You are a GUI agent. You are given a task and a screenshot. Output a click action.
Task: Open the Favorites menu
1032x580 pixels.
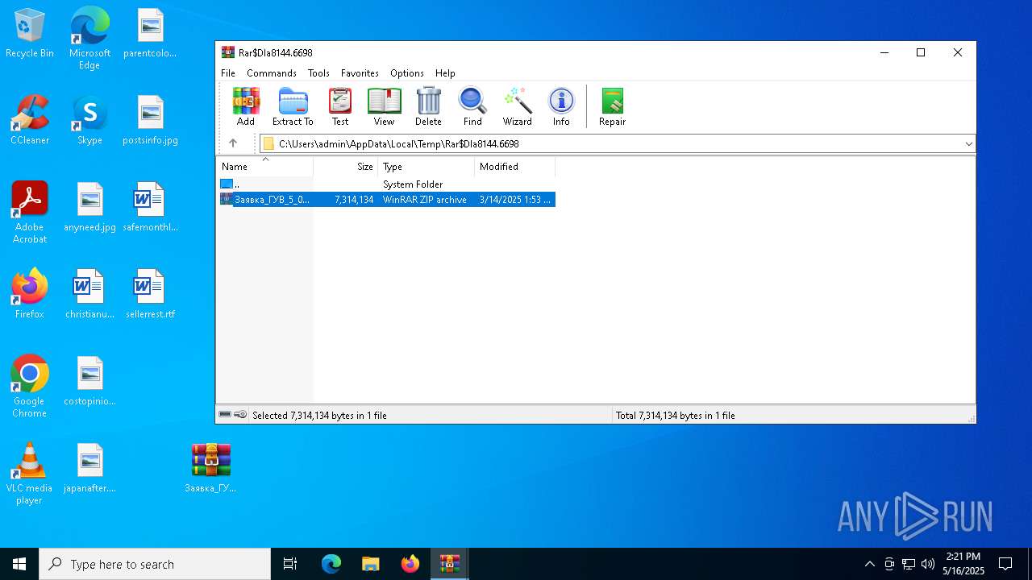click(x=360, y=72)
